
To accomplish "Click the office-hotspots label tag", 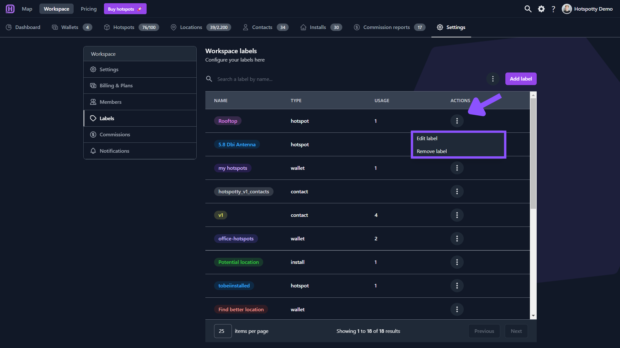I will click(x=236, y=238).
